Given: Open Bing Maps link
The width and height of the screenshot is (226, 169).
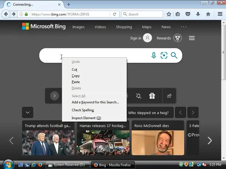Looking at the screenshot, I should pyautogui.click(x=147, y=27).
